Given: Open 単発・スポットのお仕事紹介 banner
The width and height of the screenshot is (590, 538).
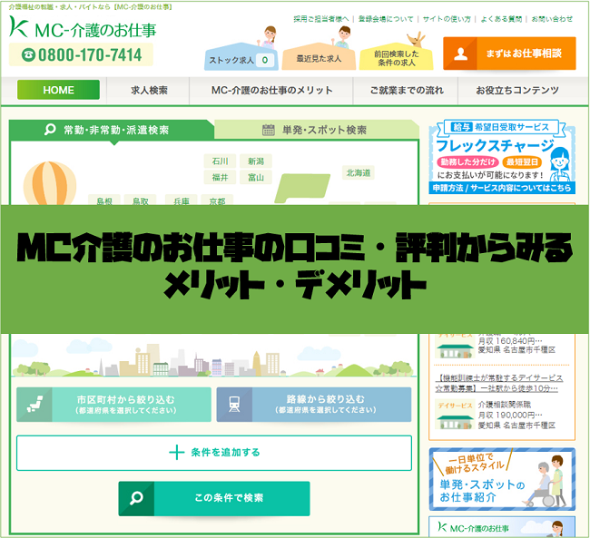Looking at the screenshot, I should pyautogui.click(x=502, y=479).
